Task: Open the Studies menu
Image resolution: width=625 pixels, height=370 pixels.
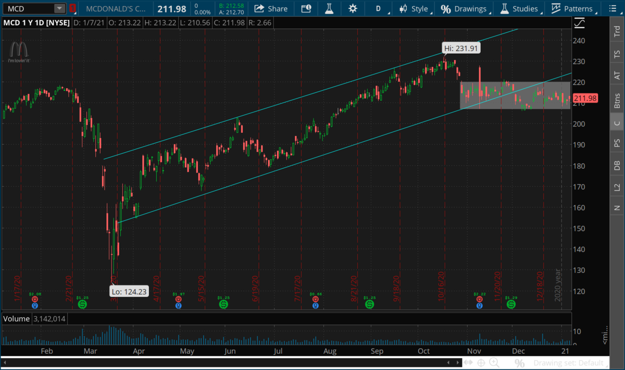Action: click(519, 8)
